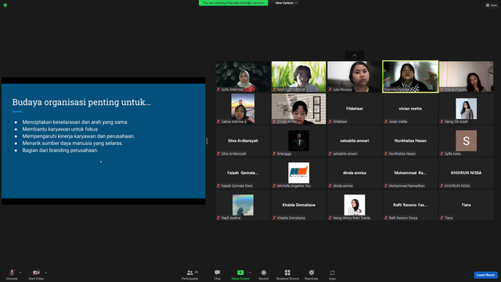Start video with the camera icon

coord(36,273)
